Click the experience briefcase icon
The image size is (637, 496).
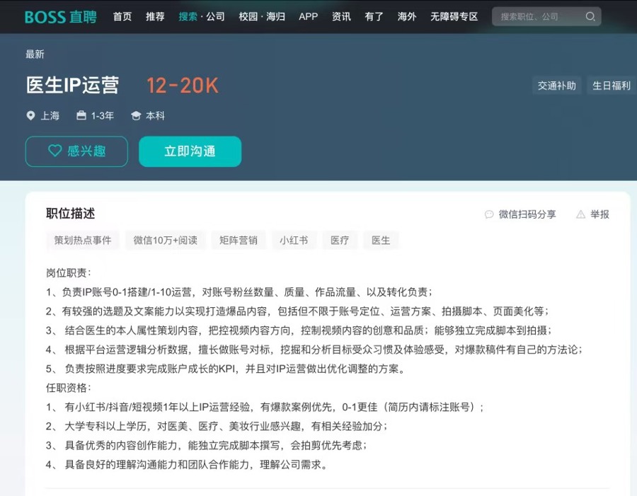pyautogui.click(x=81, y=115)
